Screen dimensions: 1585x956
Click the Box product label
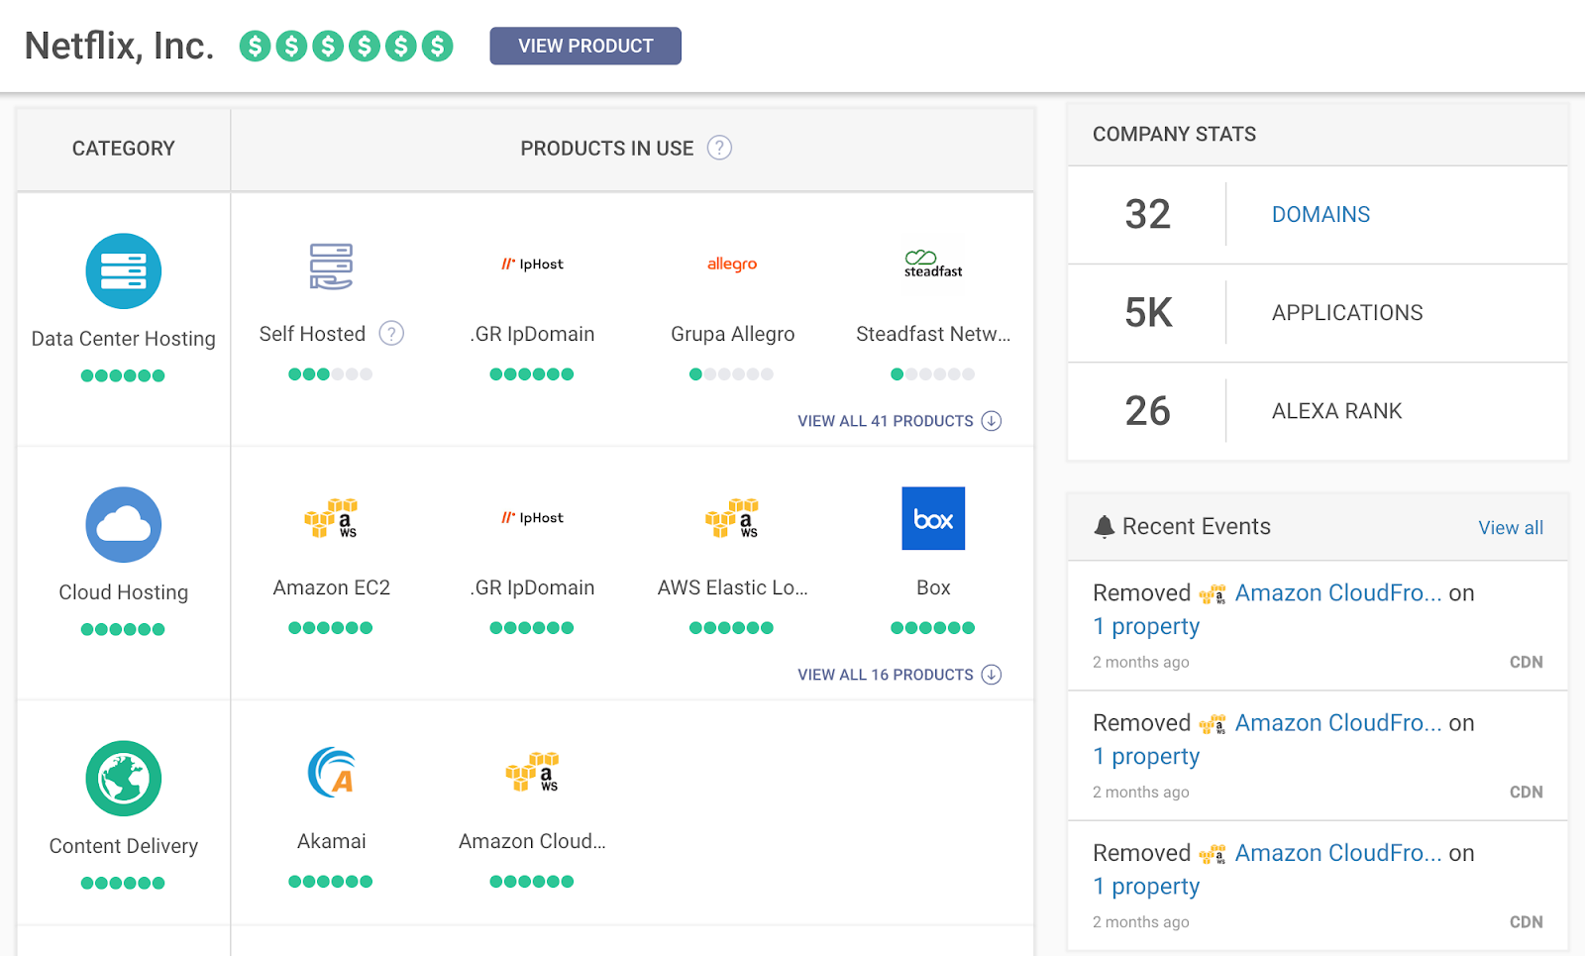click(933, 587)
